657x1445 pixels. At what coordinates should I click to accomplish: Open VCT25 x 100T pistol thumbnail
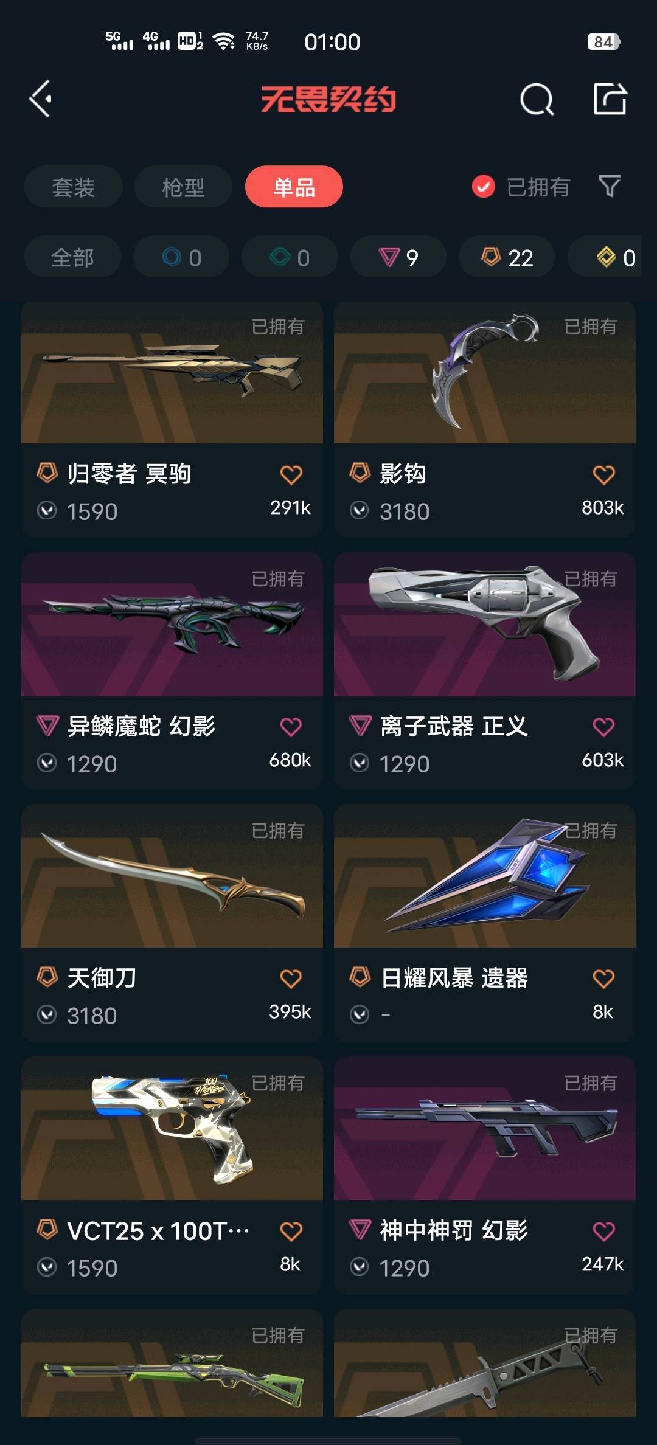tap(172, 1128)
